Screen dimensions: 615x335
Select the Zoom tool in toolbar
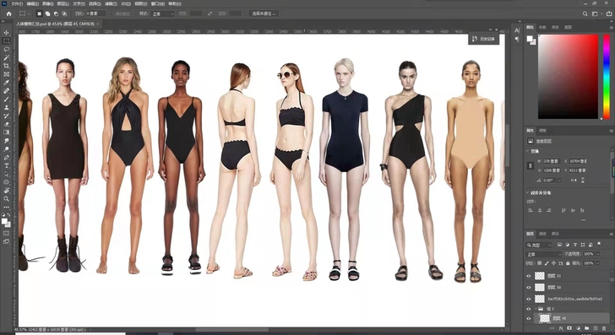(6, 199)
